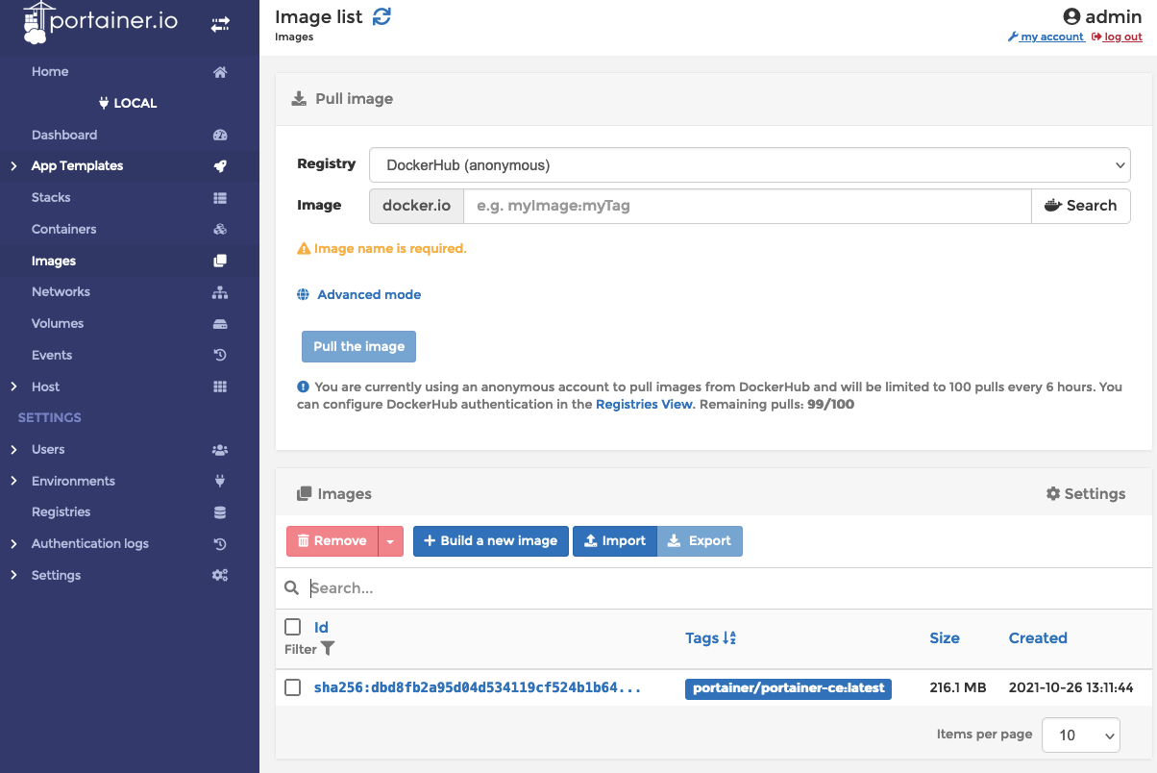Open Volumes in the sidebar
The width and height of the screenshot is (1157, 773).
pyautogui.click(x=58, y=324)
